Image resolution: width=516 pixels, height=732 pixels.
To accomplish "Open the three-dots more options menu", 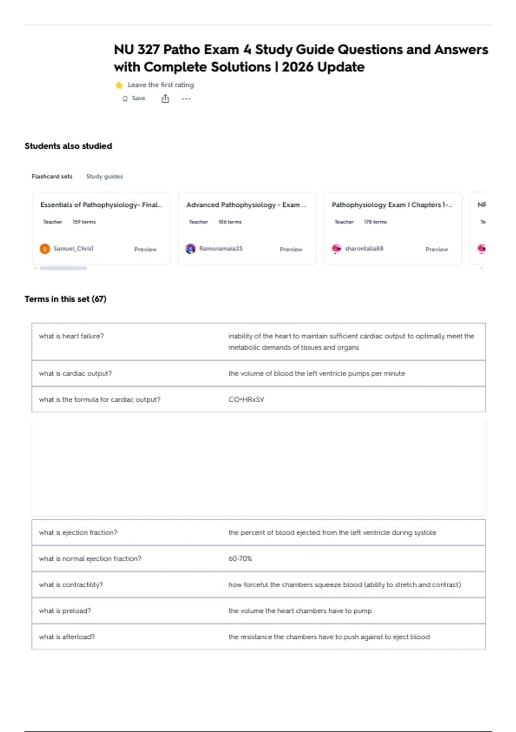I will [x=186, y=99].
